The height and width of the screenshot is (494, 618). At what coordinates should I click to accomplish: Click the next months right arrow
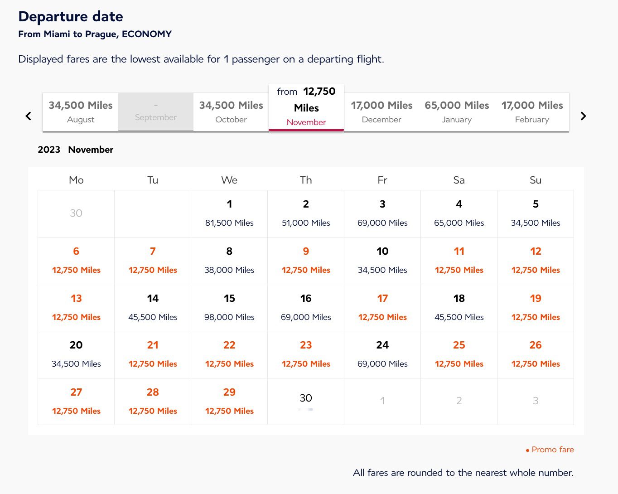coord(583,116)
